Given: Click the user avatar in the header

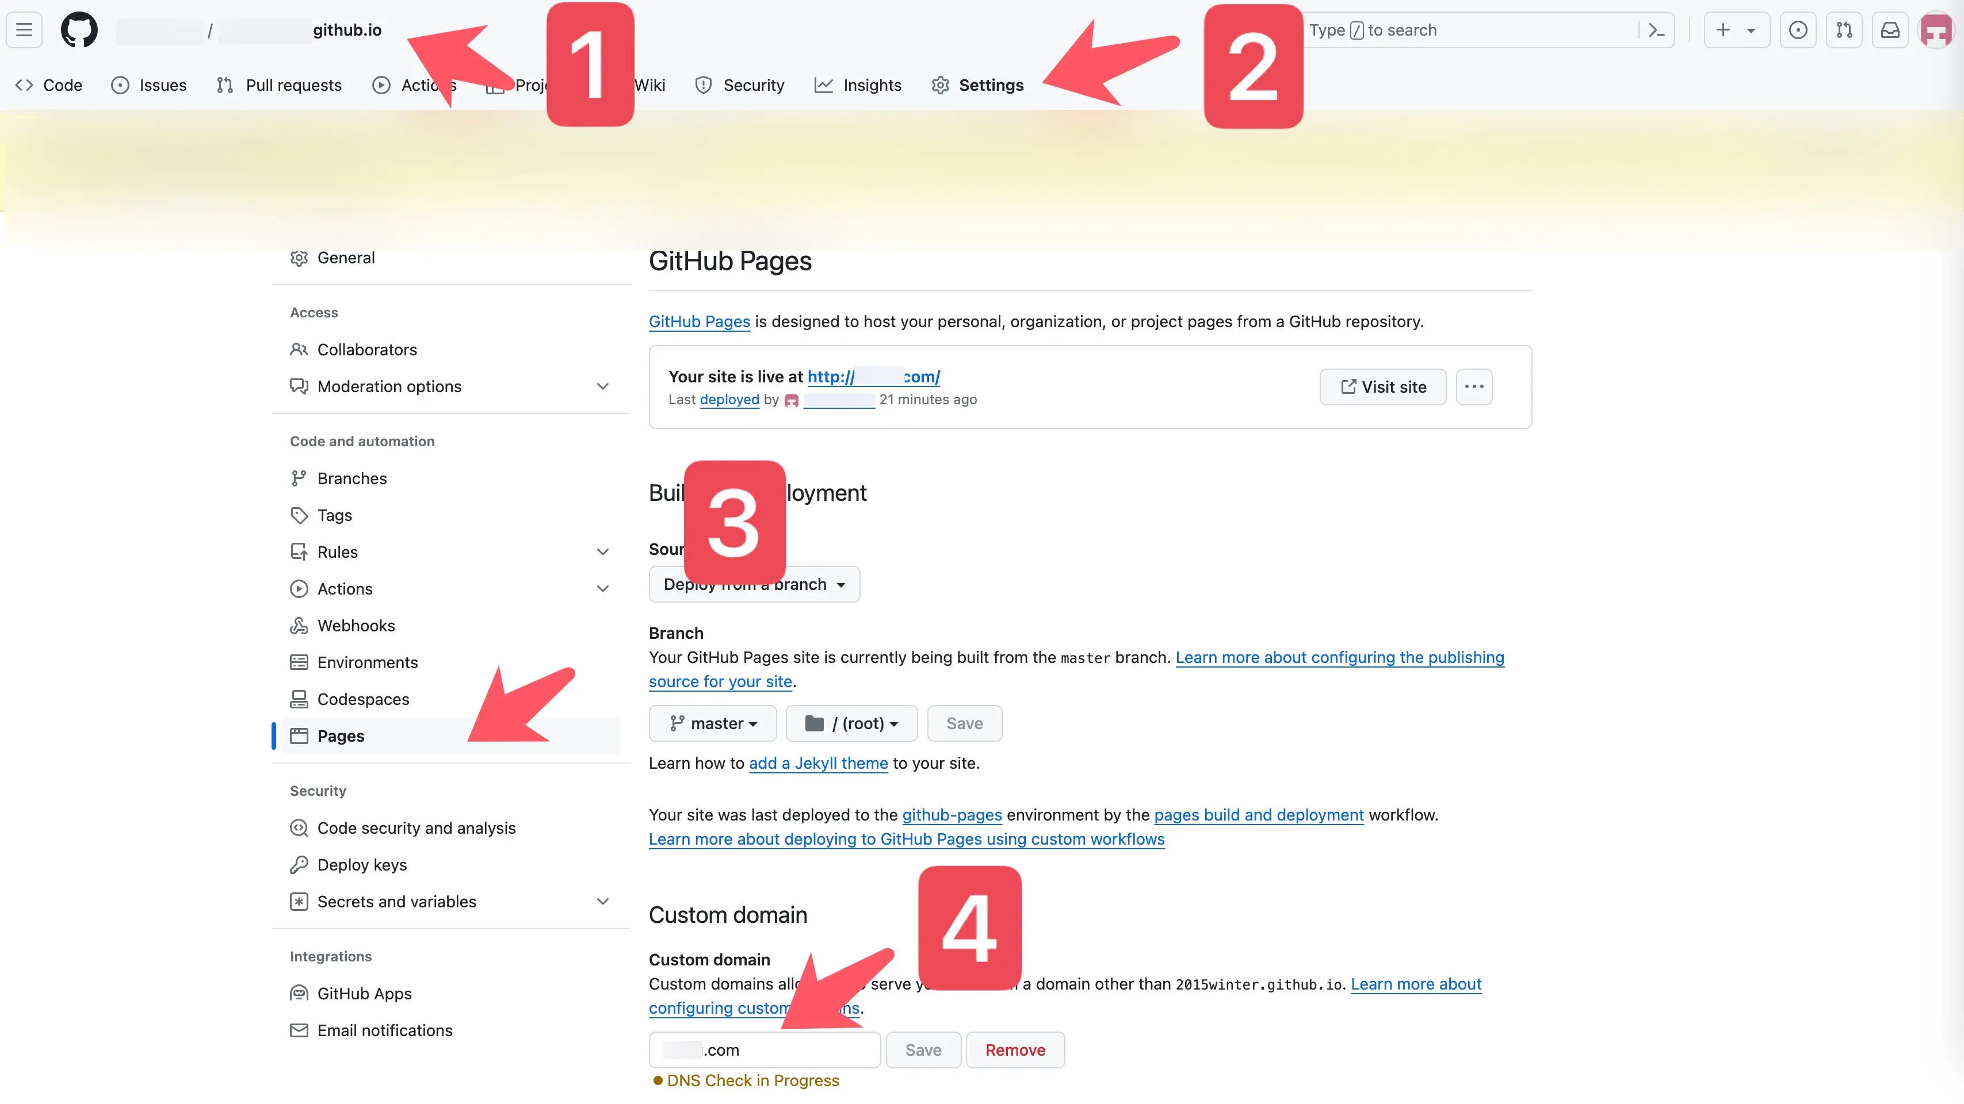Looking at the screenshot, I should (x=1936, y=30).
